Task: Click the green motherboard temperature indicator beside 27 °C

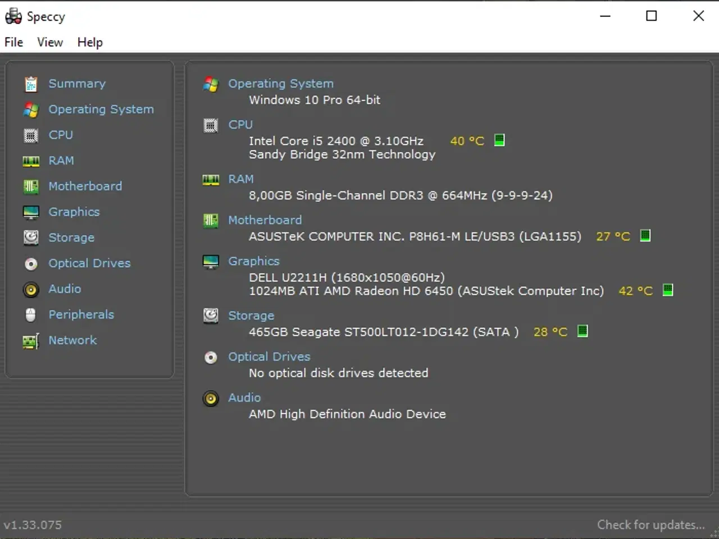Action: tap(645, 235)
